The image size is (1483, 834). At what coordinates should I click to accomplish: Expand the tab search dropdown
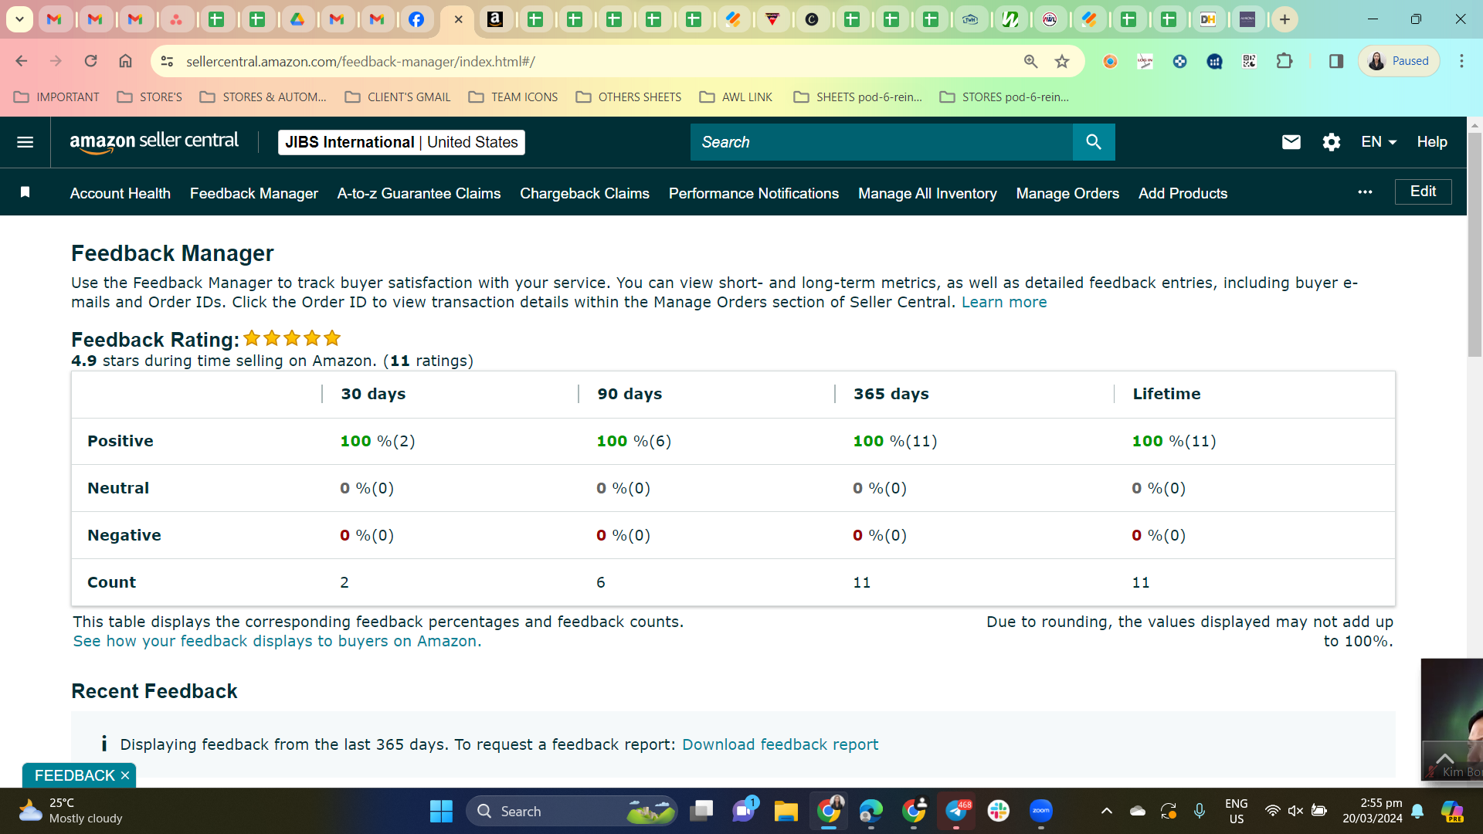point(19,19)
